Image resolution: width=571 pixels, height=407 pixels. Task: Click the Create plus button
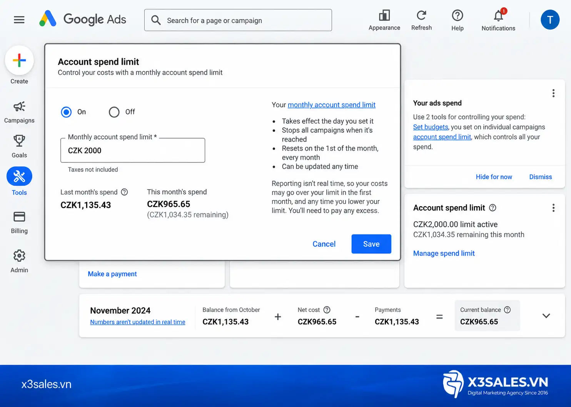pos(19,60)
